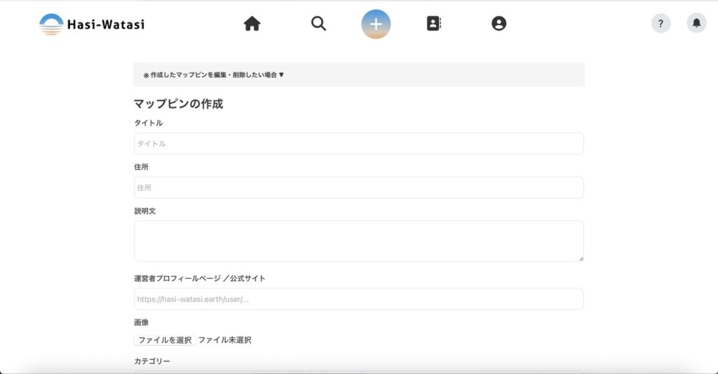Open search with the magnifier icon
Viewport: 718px width, 374px height.
pos(318,24)
